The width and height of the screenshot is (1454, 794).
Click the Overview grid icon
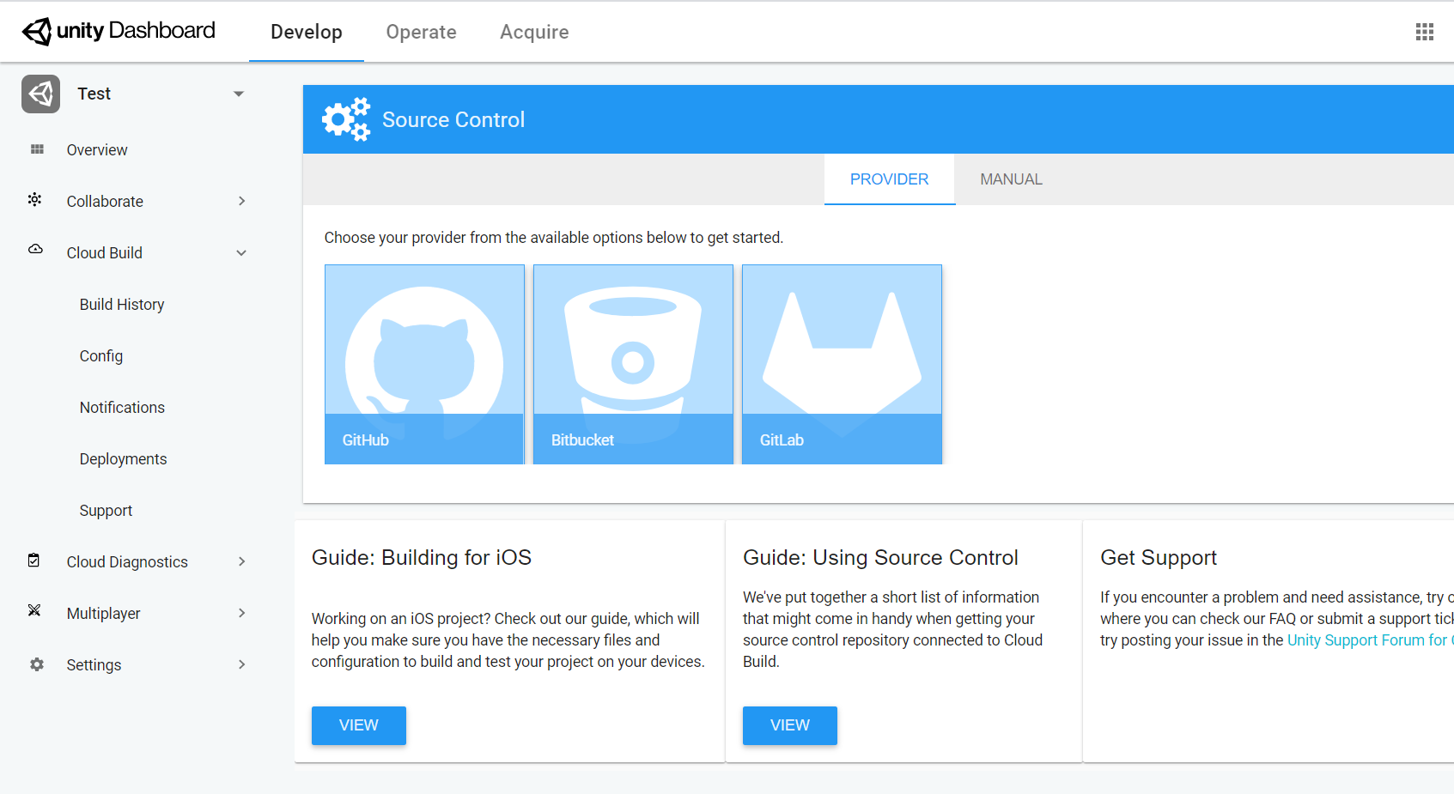click(37, 149)
